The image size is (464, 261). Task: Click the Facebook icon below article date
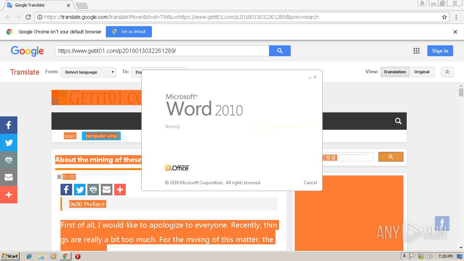(66, 190)
